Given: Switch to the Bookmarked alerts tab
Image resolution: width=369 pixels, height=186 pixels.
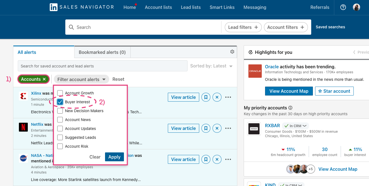Looking at the screenshot, I should tap(102, 52).
